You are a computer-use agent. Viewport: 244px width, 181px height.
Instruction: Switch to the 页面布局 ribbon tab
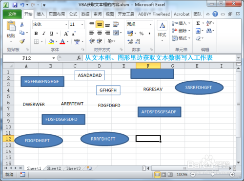57,14
